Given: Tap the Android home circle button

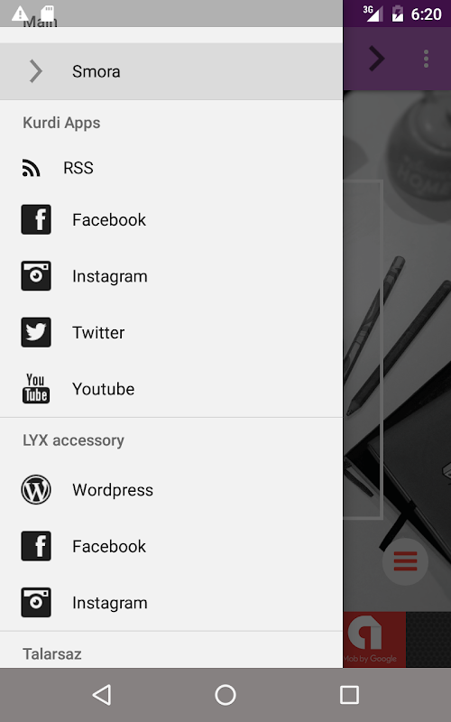Looking at the screenshot, I should [225, 695].
